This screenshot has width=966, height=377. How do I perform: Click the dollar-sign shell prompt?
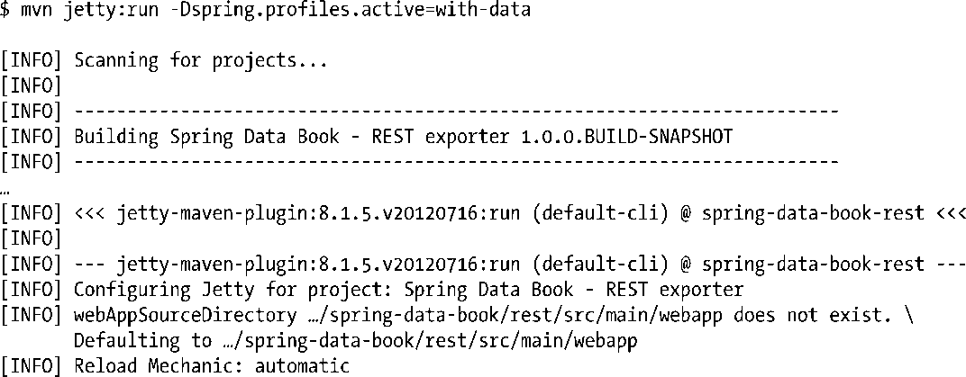6,11
